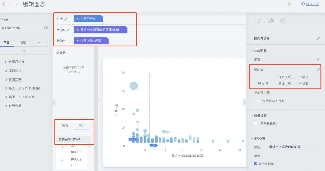Open the three-dot field options menu
This screenshot has width=325, height=171.
[46, 43]
